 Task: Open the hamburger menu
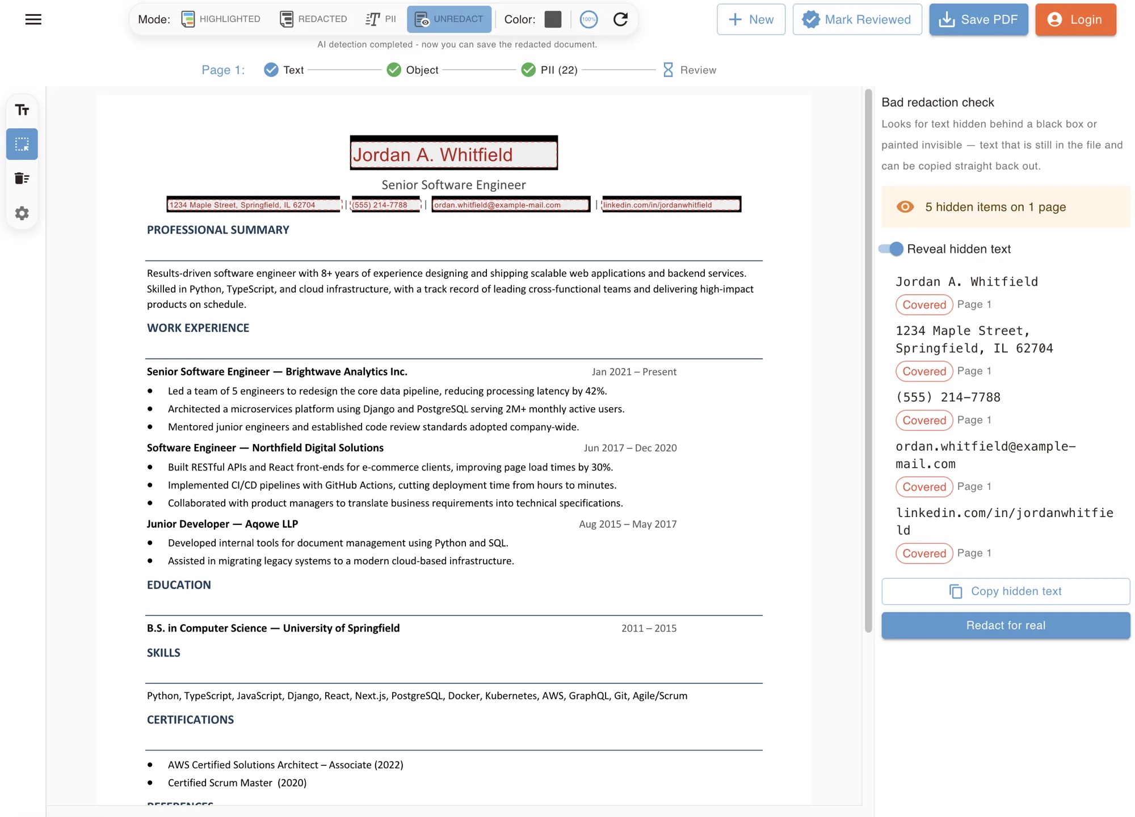(33, 19)
